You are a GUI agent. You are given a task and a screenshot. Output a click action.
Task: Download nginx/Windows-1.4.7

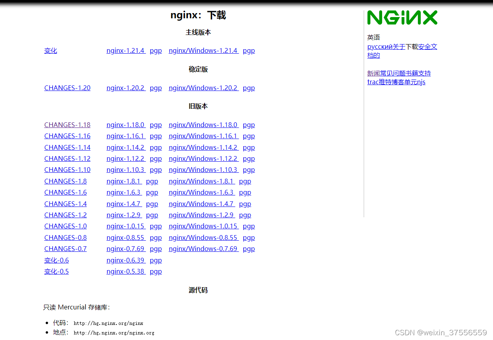202,204
